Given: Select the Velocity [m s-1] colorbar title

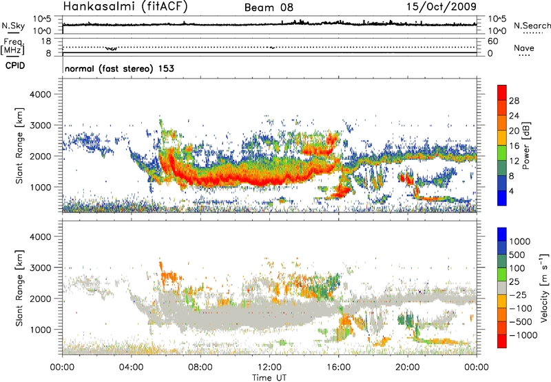Looking at the screenshot, I should point(544,288).
